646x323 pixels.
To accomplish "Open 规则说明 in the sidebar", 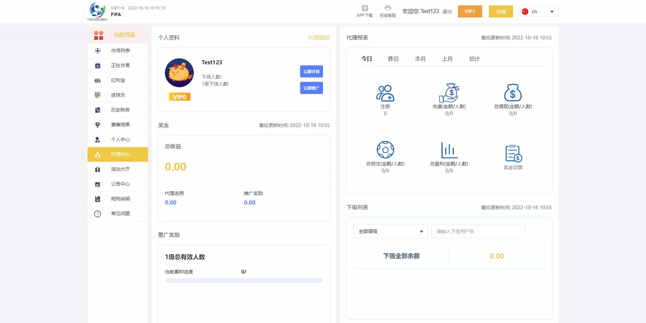I will coord(118,199).
